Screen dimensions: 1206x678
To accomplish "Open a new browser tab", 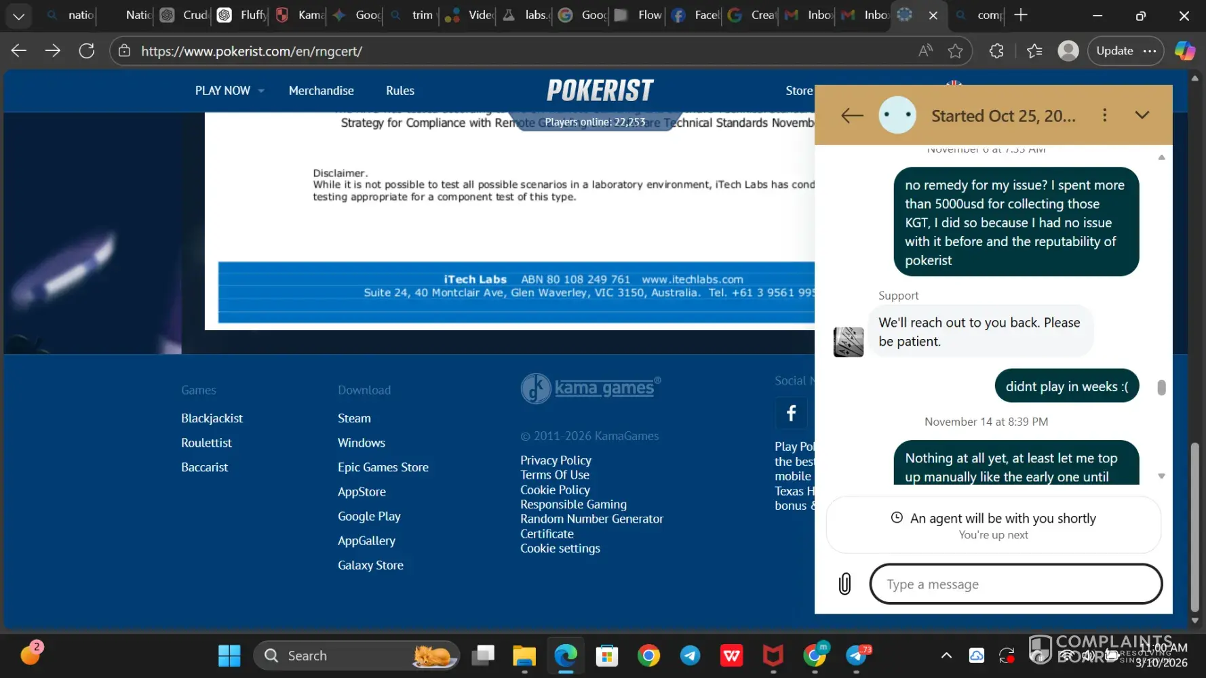I will tap(1021, 15).
